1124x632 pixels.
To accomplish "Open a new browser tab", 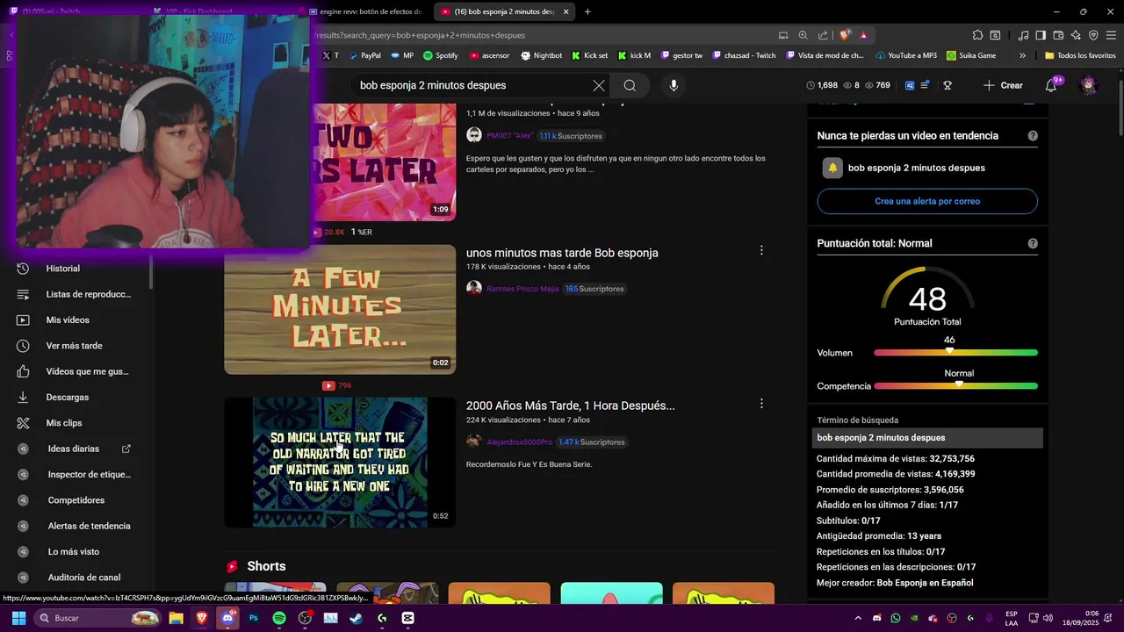I will tap(587, 11).
